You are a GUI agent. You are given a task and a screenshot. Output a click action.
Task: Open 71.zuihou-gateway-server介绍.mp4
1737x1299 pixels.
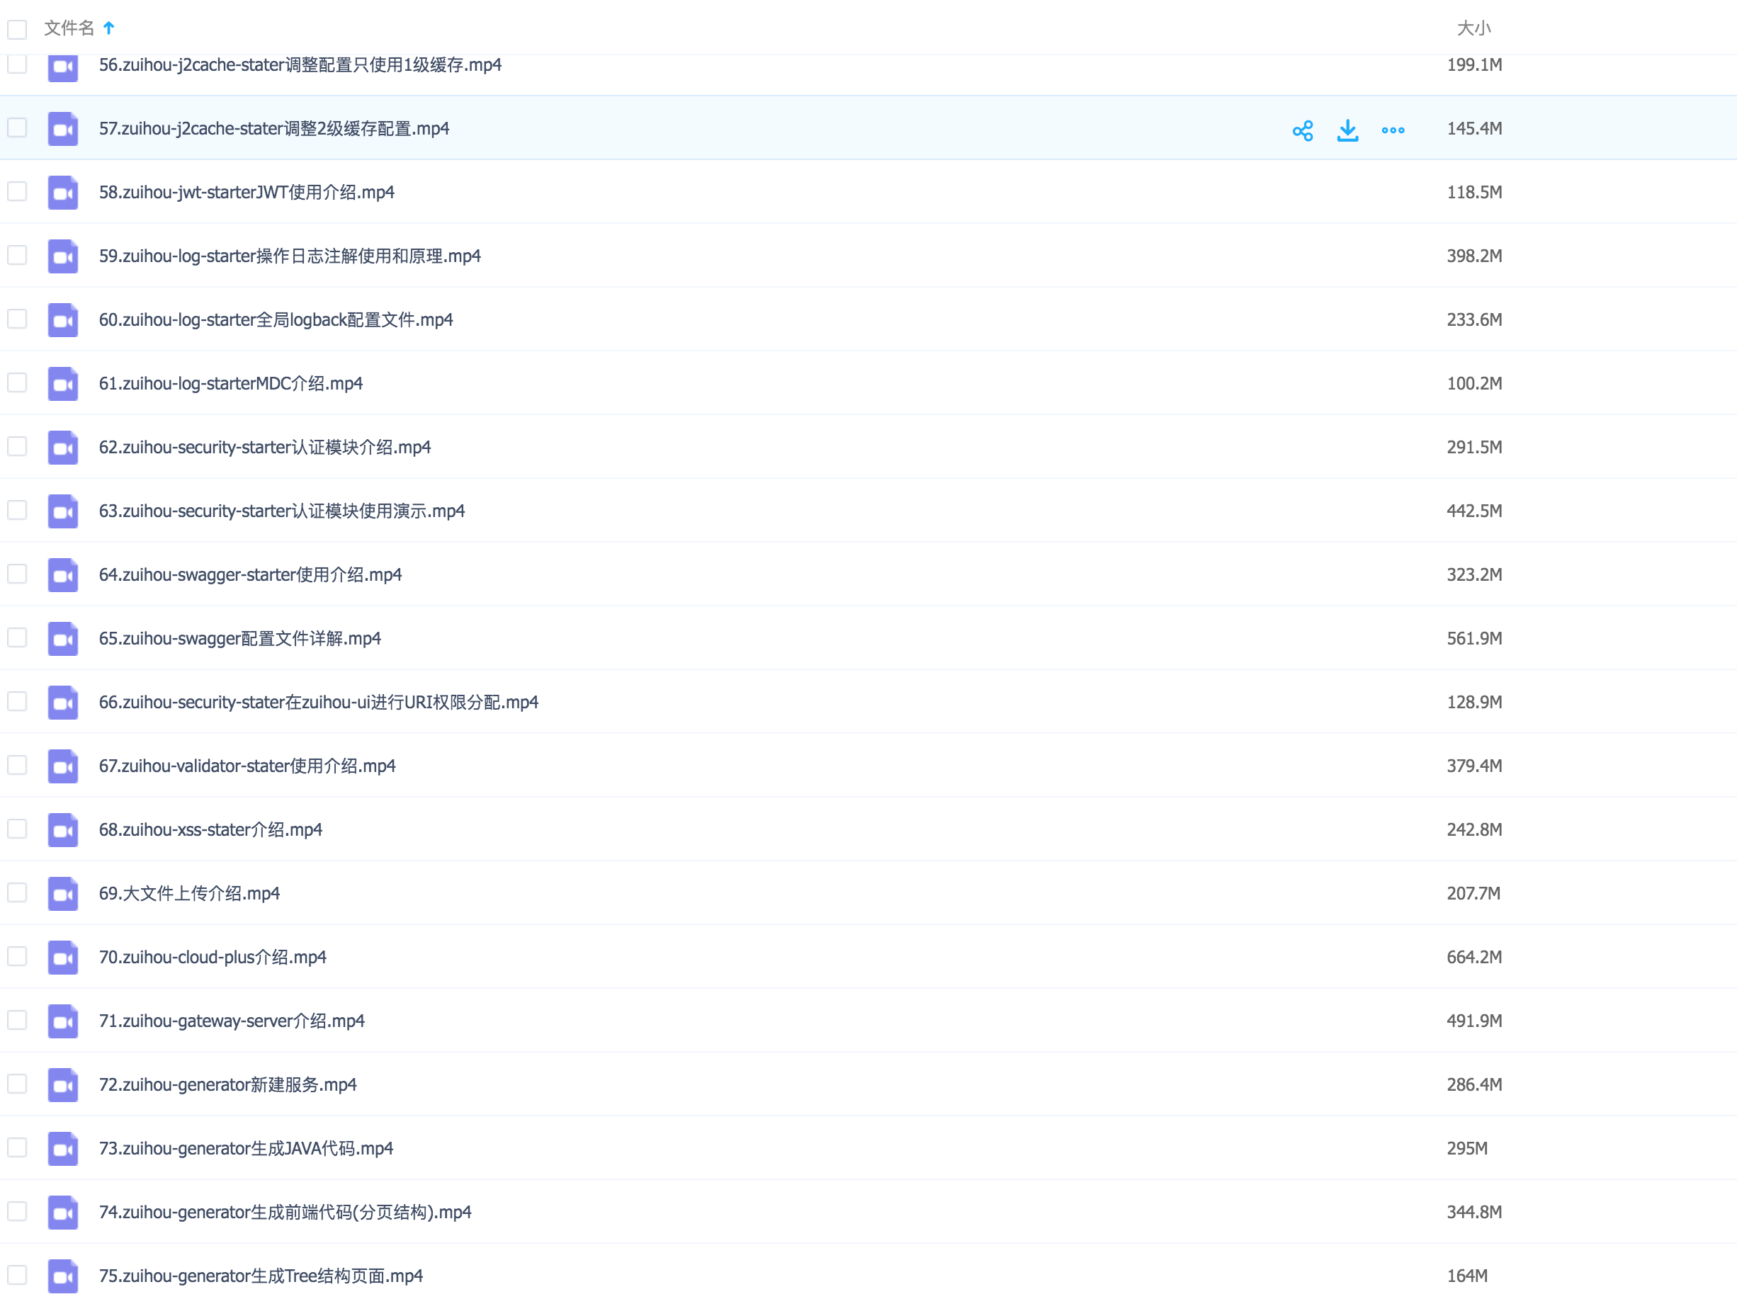[x=232, y=1021]
